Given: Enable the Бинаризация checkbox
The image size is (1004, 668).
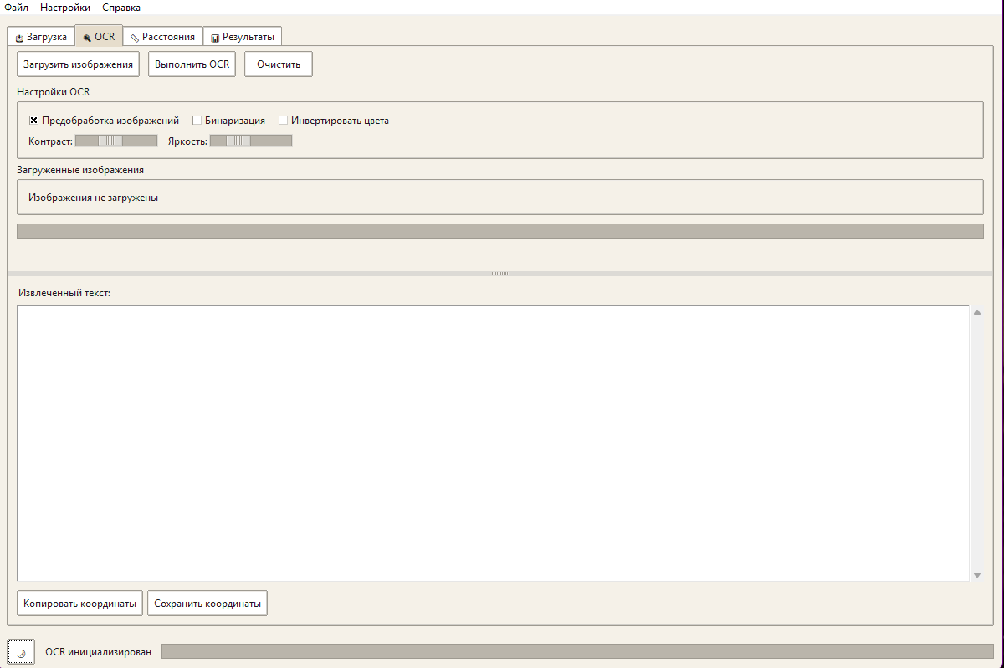Looking at the screenshot, I should coord(197,121).
